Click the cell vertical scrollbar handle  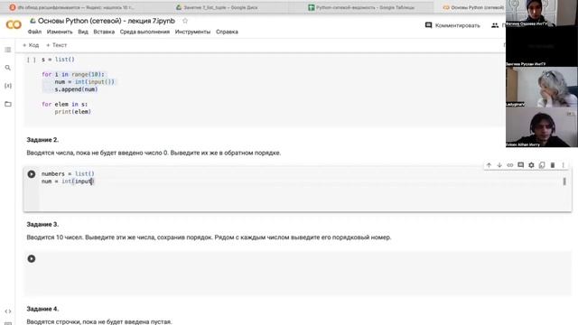pyautogui.click(x=564, y=181)
